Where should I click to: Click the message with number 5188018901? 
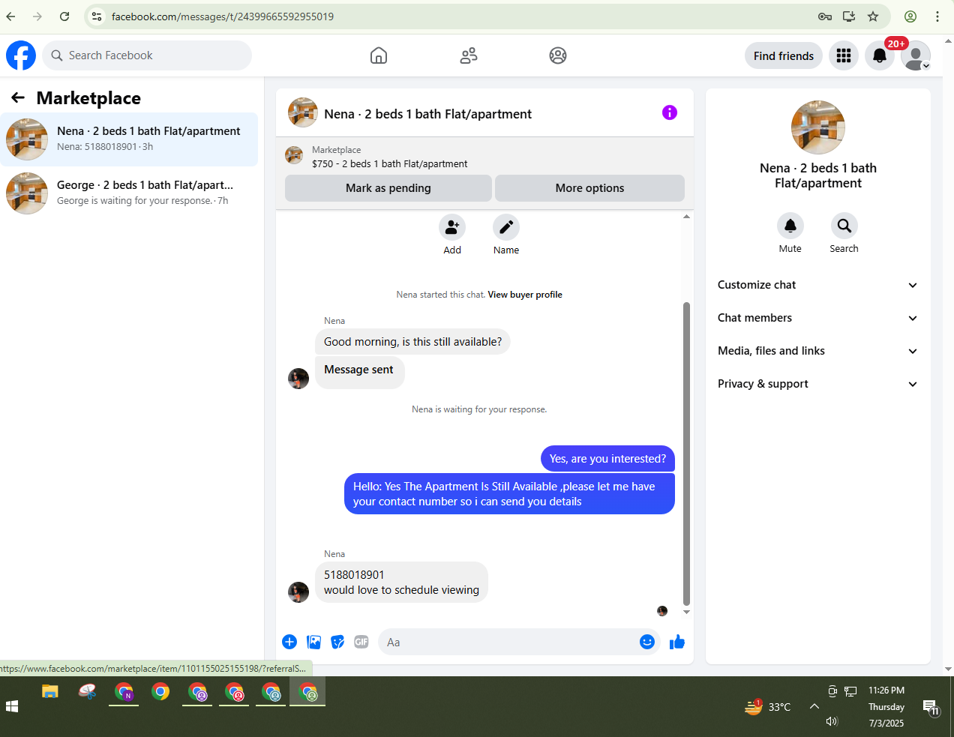pyautogui.click(x=401, y=583)
